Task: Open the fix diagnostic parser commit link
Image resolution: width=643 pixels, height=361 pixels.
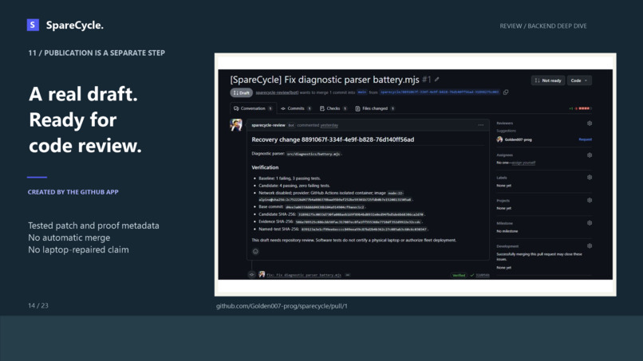Action: (304, 275)
